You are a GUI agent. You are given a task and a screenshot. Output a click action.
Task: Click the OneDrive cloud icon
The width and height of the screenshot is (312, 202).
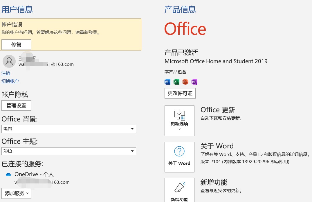tap(8, 174)
